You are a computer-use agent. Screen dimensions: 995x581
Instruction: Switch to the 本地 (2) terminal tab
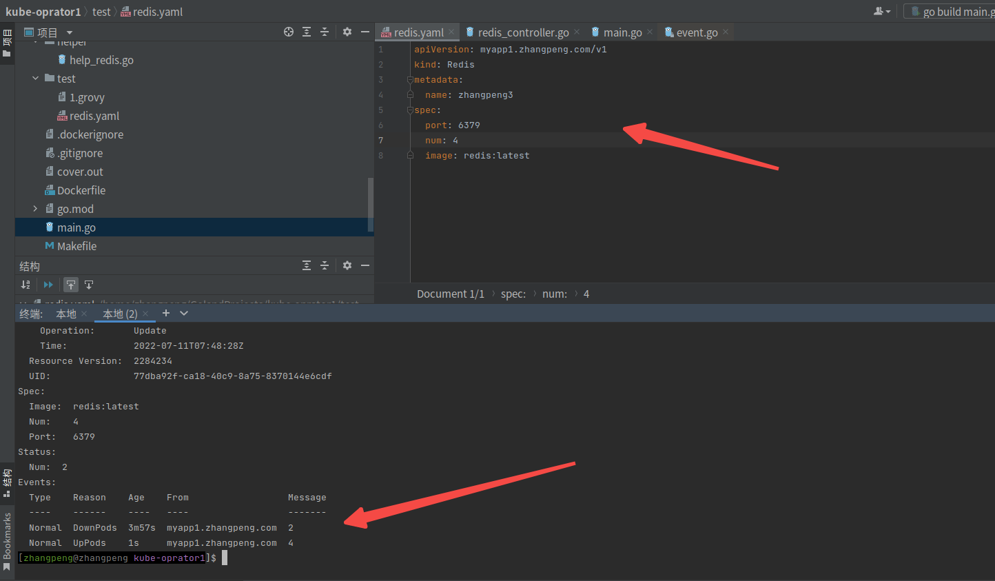[x=120, y=314]
